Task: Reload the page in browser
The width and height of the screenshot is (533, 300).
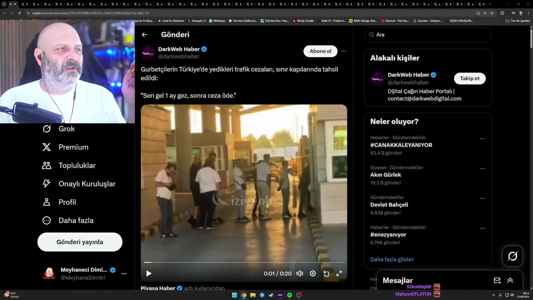Action: pos(19,13)
